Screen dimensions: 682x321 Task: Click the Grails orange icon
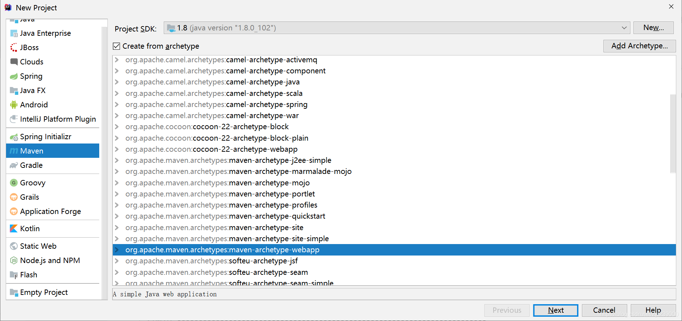[14, 197]
